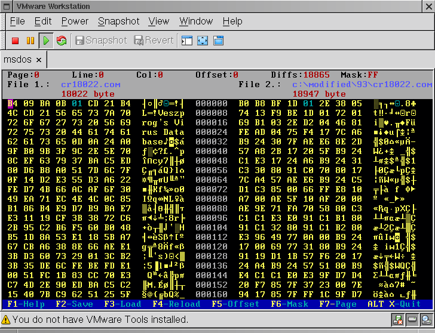Click the green Power On play icon
435x333 pixels.
pos(46,41)
